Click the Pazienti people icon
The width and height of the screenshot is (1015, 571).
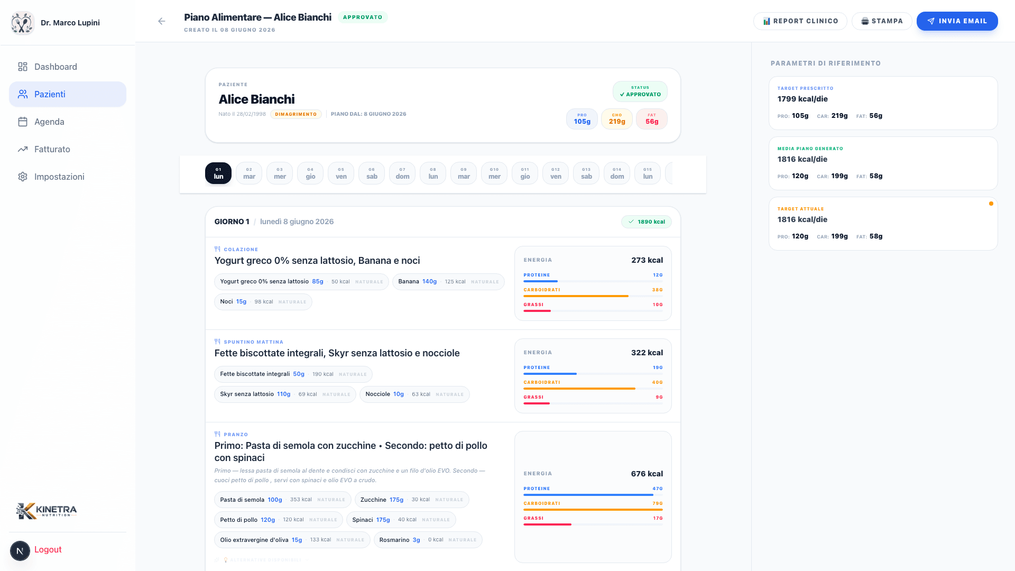pos(23,94)
